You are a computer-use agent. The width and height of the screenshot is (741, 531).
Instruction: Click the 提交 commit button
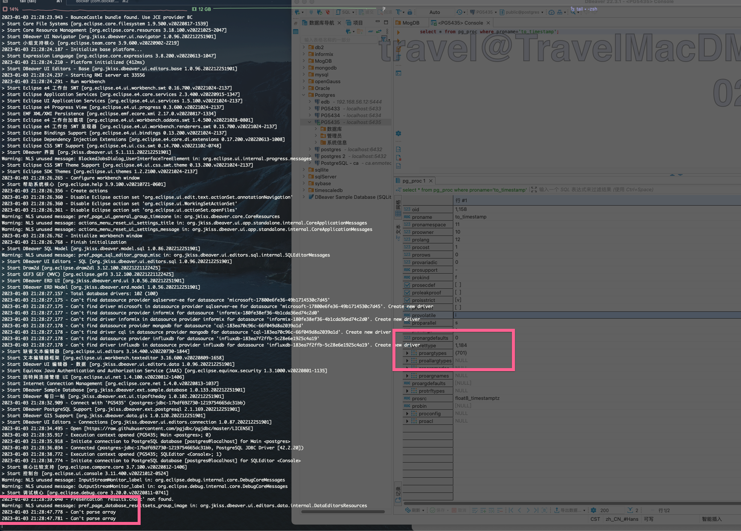[x=366, y=12]
